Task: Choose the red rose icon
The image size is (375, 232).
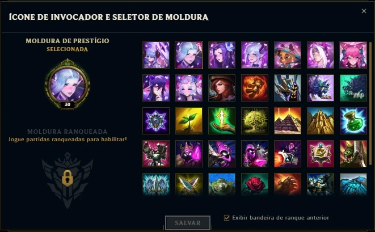Action: click(255, 184)
